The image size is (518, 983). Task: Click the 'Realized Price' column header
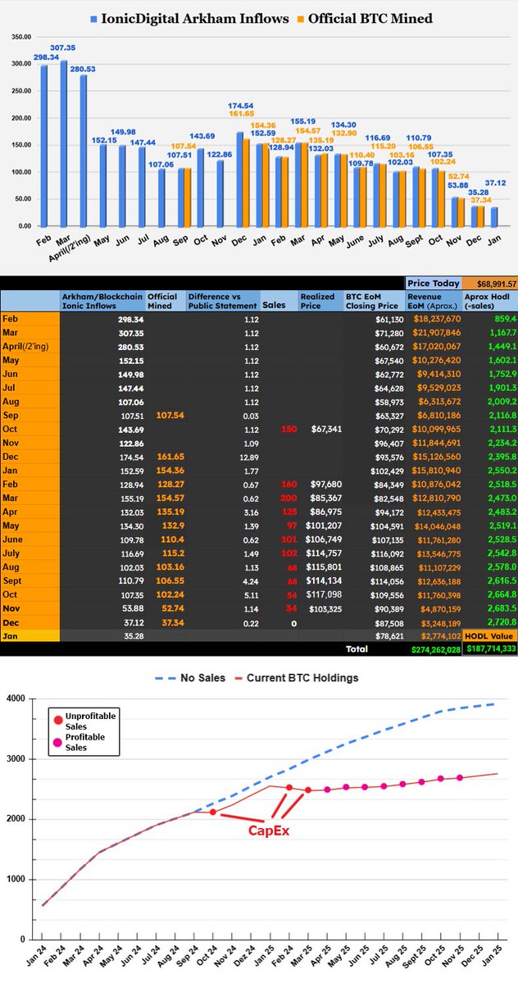click(x=320, y=301)
